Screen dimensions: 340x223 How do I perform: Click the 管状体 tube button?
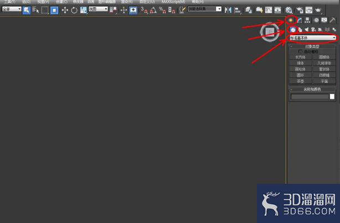point(324,69)
